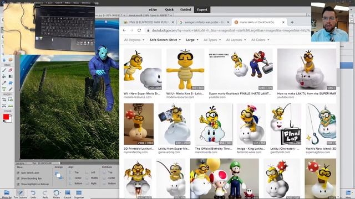This screenshot has height=199, width=355.
Task: Open 3D Printable Lakitu image result
Action: [139, 124]
